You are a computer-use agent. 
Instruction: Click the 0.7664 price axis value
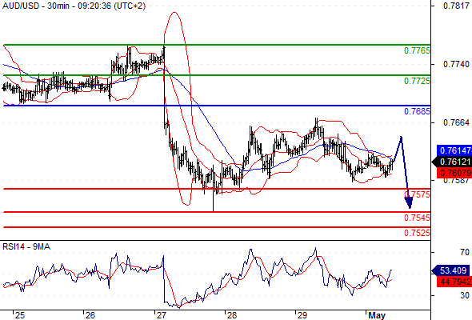coord(456,122)
